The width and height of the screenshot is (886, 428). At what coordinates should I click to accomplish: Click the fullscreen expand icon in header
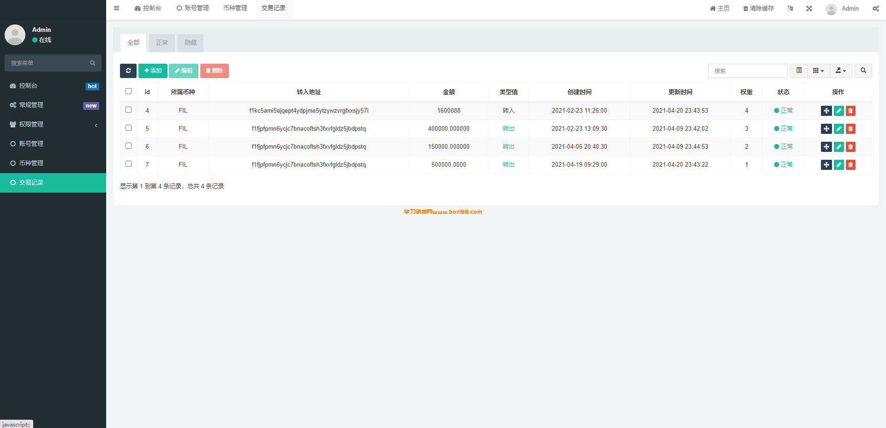[x=809, y=8]
